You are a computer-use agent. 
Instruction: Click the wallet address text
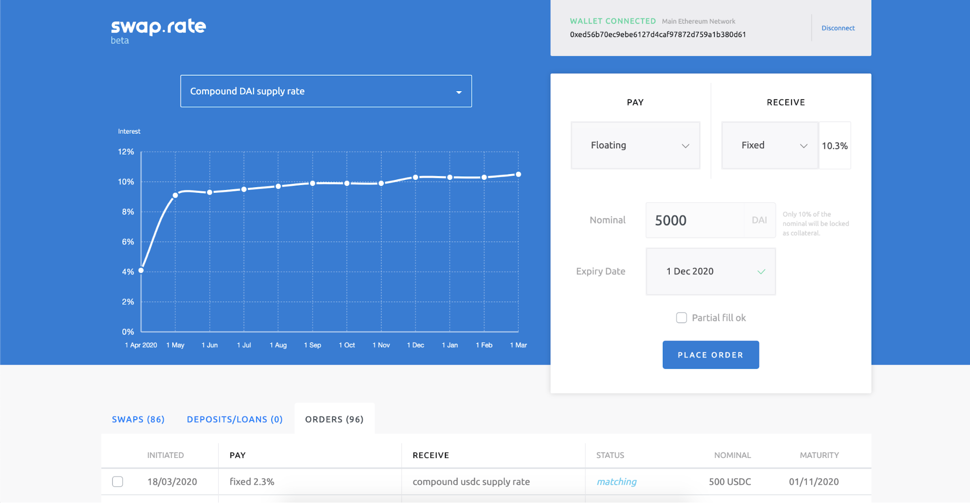[x=658, y=34]
